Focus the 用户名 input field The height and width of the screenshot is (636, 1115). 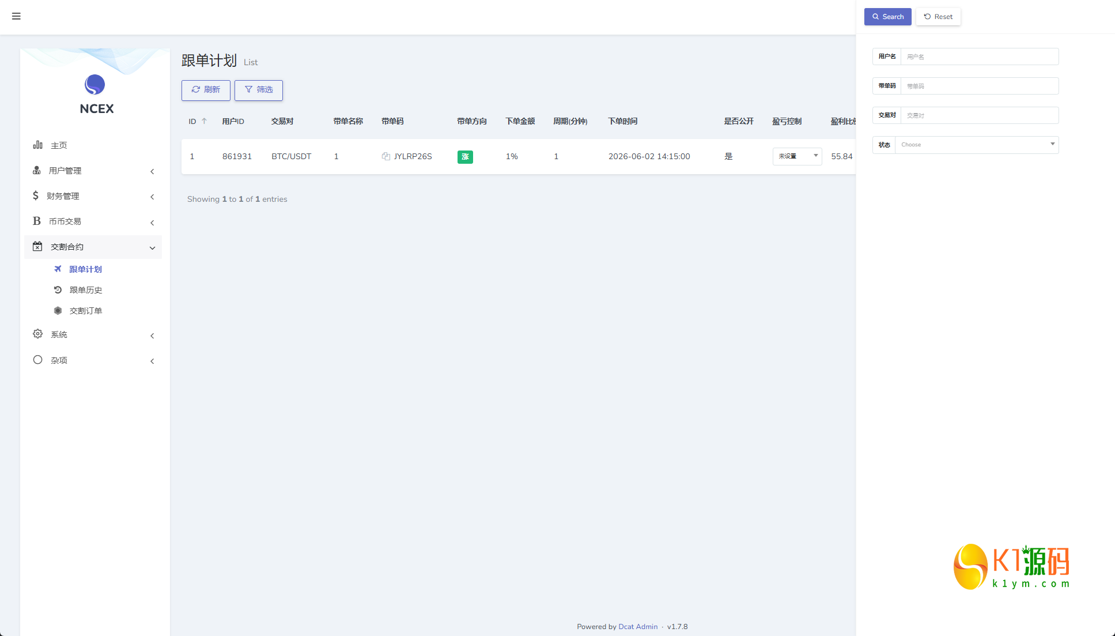980,57
